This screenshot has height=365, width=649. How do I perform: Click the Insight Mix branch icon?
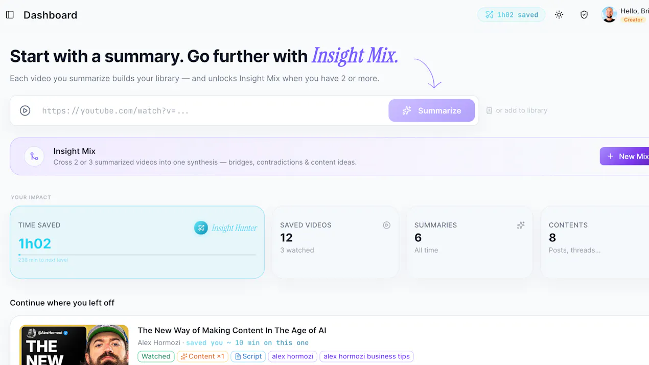pos(34,156)
